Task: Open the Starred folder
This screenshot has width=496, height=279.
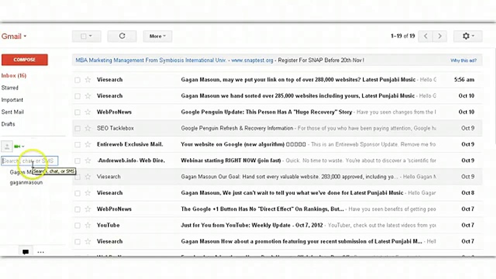Action: coord(10,88)
